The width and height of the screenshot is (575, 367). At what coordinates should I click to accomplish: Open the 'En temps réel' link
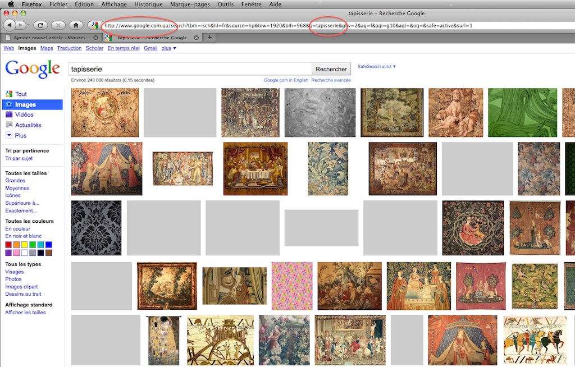124,48
